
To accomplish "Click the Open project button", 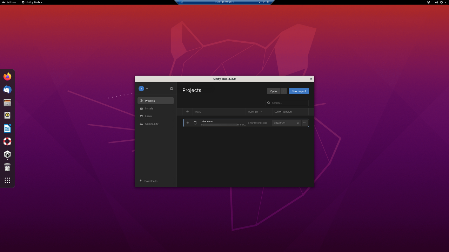I will [274, 91].
